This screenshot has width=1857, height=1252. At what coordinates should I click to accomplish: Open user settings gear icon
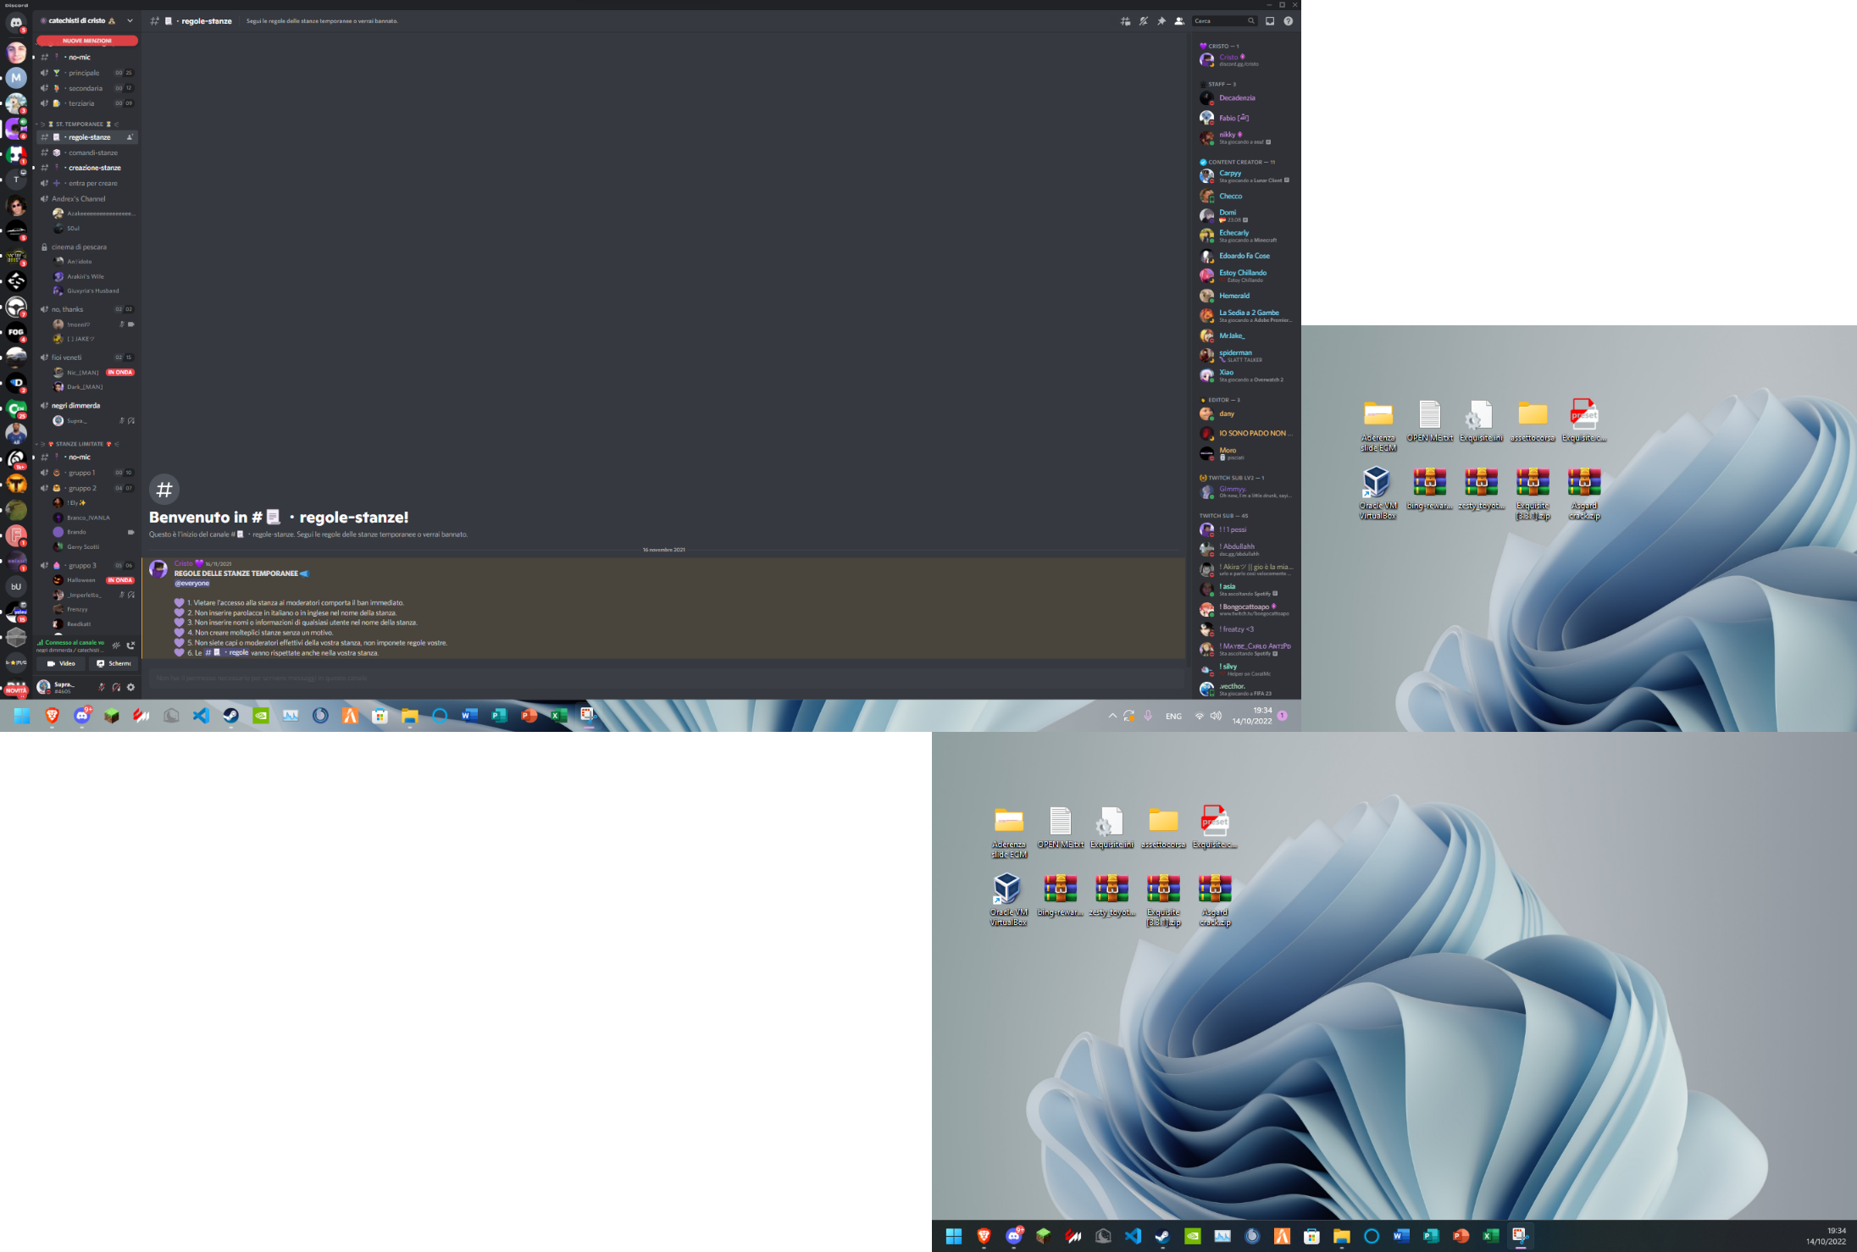tap(130, 687)
